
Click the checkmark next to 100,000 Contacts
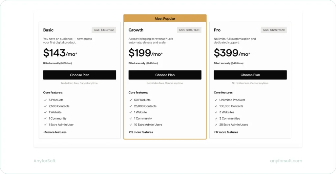point(216,106)
